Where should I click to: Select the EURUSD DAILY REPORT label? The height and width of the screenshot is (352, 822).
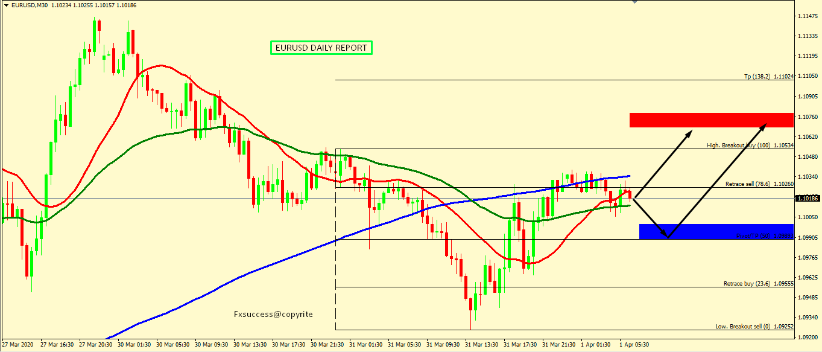coord(321,48)
